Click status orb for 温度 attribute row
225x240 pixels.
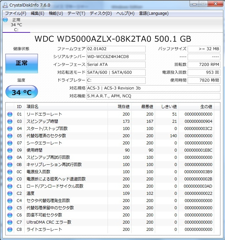point(10,194)
